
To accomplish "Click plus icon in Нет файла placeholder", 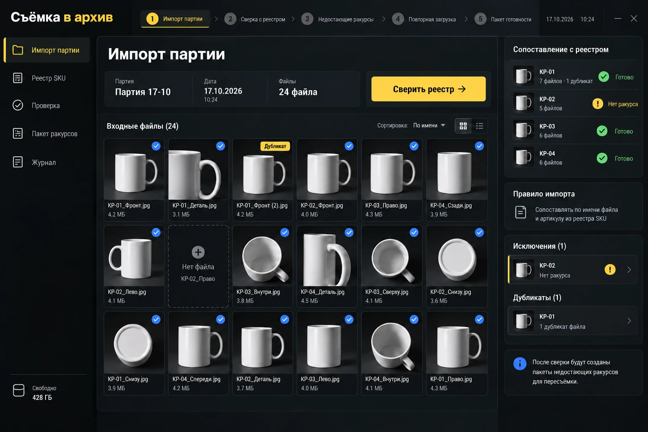I will pyautogui.click(x=198, y=252).
